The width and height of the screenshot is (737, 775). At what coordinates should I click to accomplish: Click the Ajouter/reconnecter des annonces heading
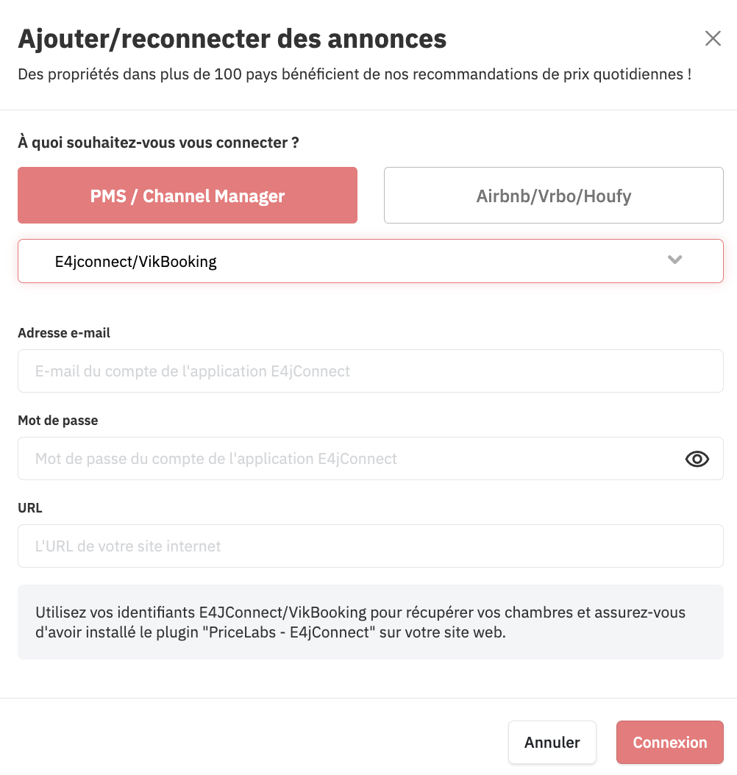click(232, 39)
